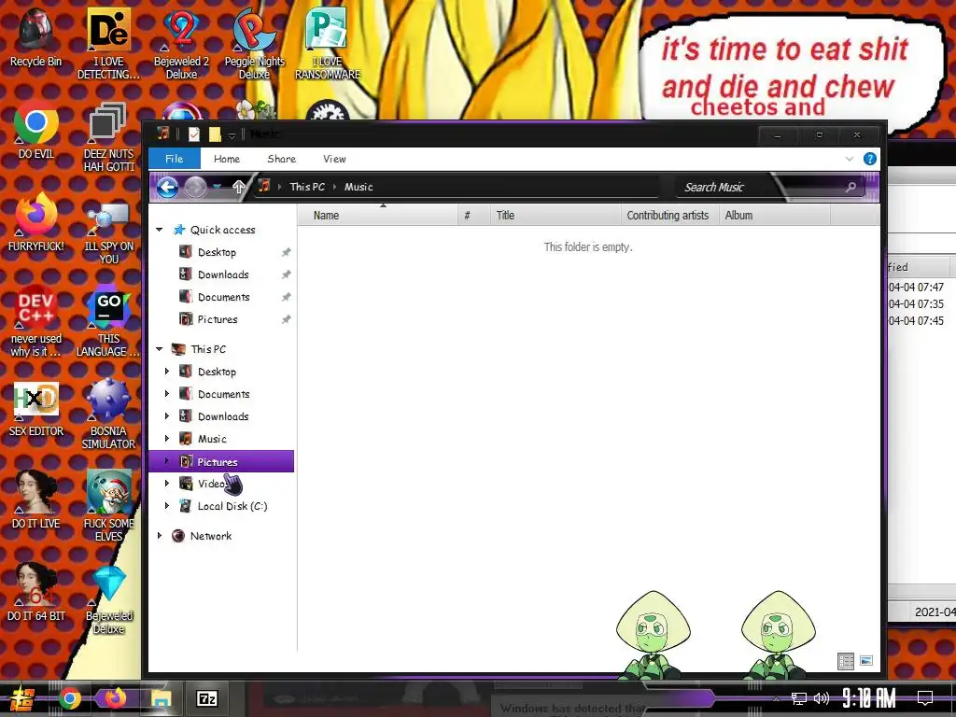
Task: Open 7-Zip from the taskbar
Action: pos(206,698)
